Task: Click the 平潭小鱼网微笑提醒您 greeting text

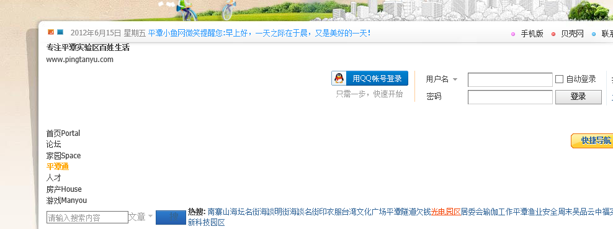Action: [259, 34]
